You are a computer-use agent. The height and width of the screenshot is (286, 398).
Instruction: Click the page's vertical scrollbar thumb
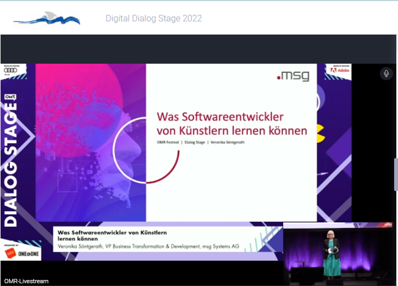(396, 174)
